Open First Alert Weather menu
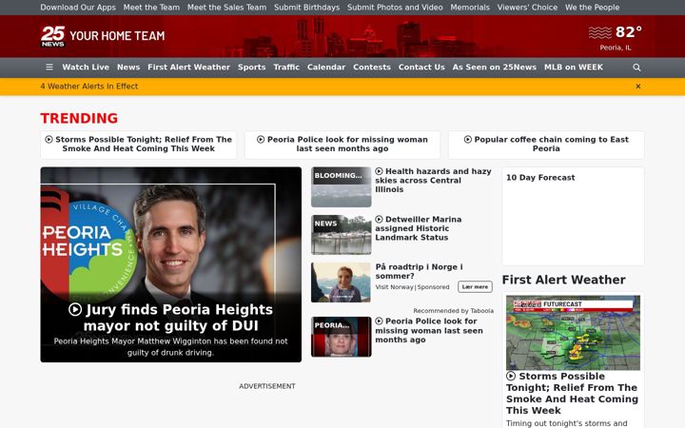 click(x=188, y=68)
